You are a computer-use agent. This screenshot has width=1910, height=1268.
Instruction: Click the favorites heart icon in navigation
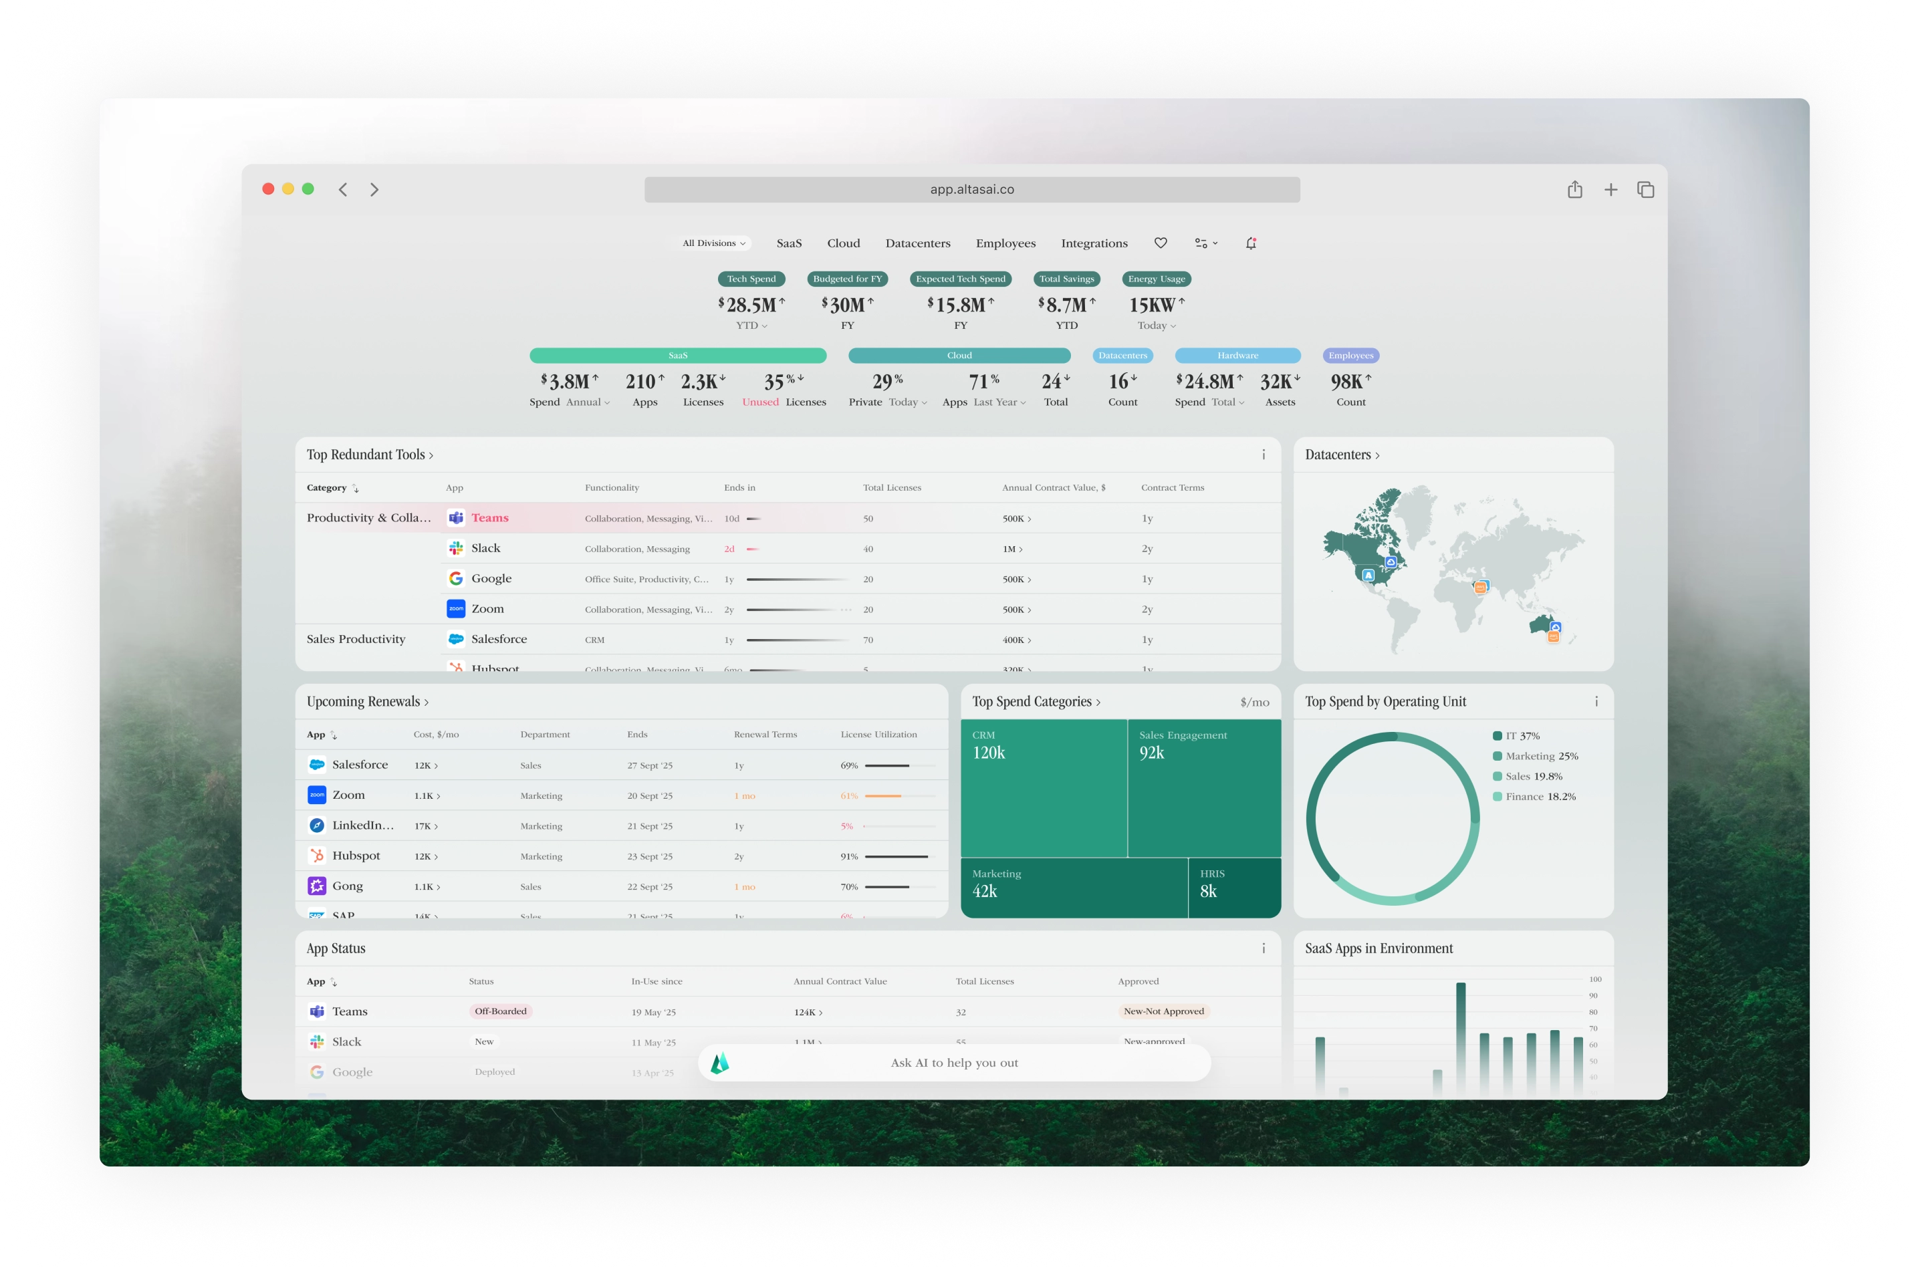pyautogui.click(x=1161, y=243)
